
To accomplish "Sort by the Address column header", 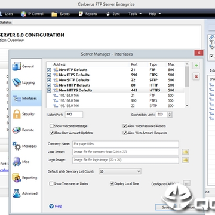I will click(59, 64).
